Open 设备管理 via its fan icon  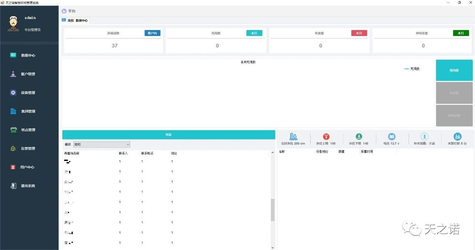pyautogui.click(x=13, y=93)
